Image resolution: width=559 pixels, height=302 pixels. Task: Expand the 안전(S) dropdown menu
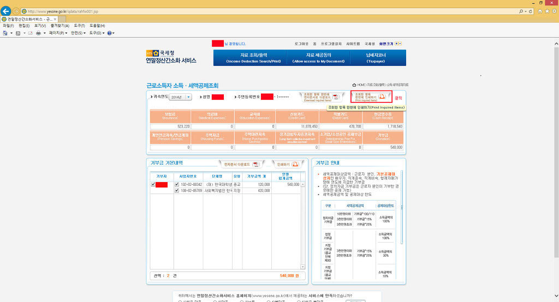tap(78, 33)
